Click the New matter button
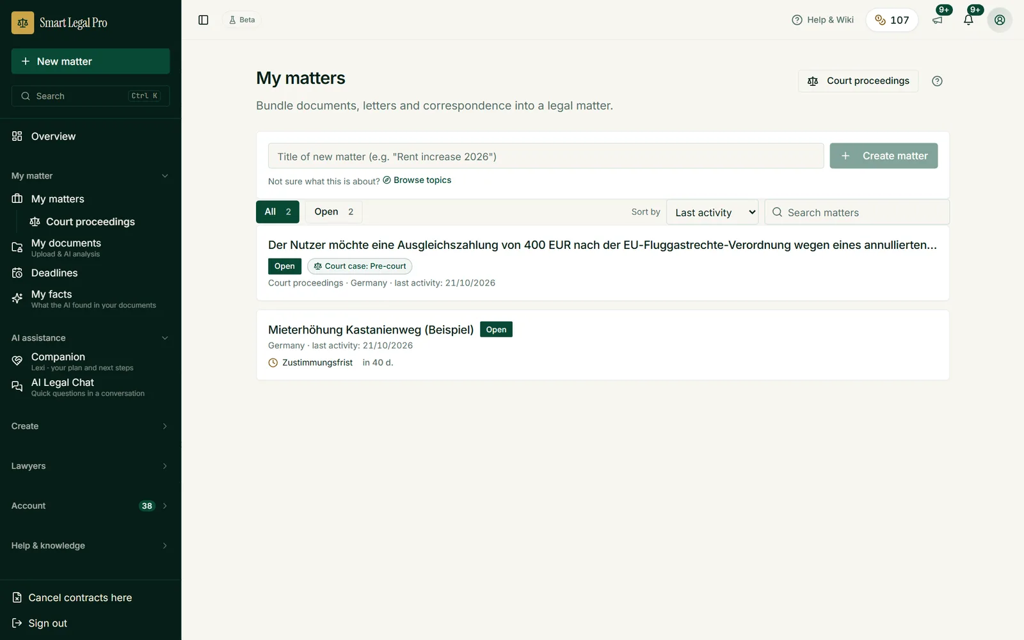The image size is (1024, 640). [x=90, y=61]
